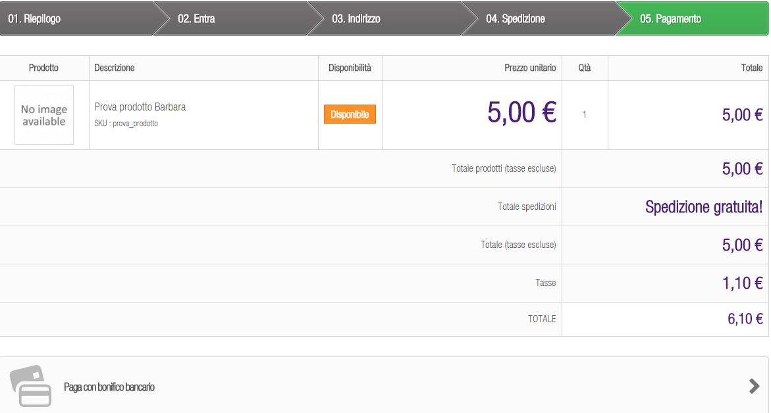Click the Tasse amount 1,10 €

tap(742, 283)
